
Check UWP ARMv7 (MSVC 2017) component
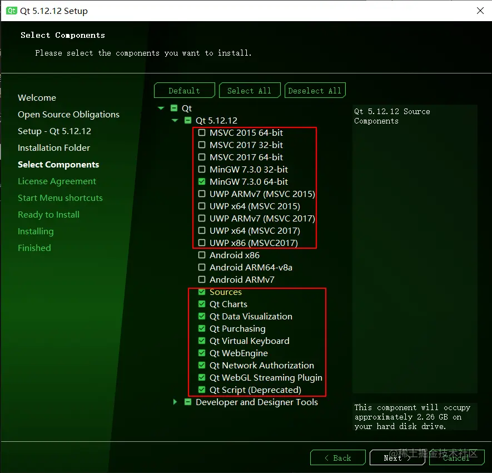click(x=202, y=218)
